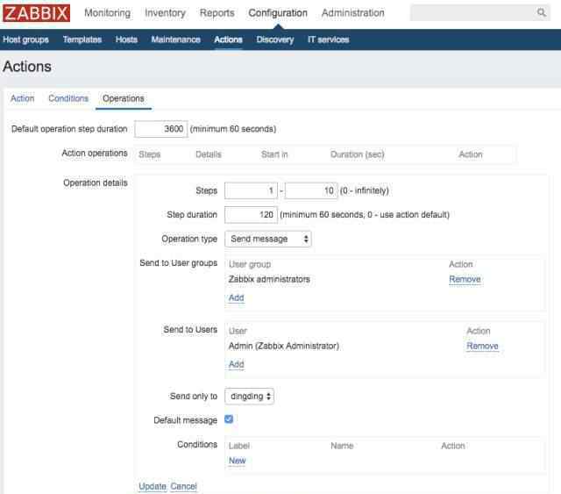Viewport: 561px width, 494px height.
Task: Open the Send only to dropdown
Action: click(x=249, y=397)
